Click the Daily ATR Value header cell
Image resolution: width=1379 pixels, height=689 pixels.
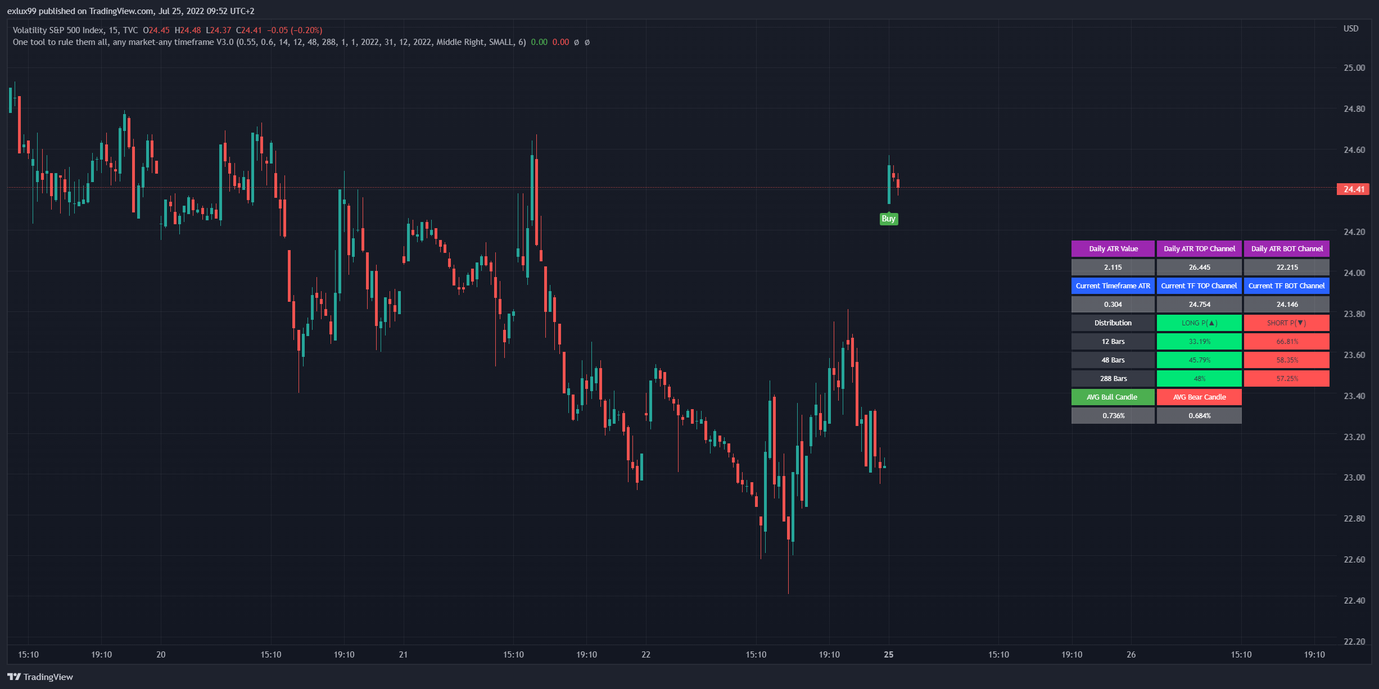coord(1113,249)
